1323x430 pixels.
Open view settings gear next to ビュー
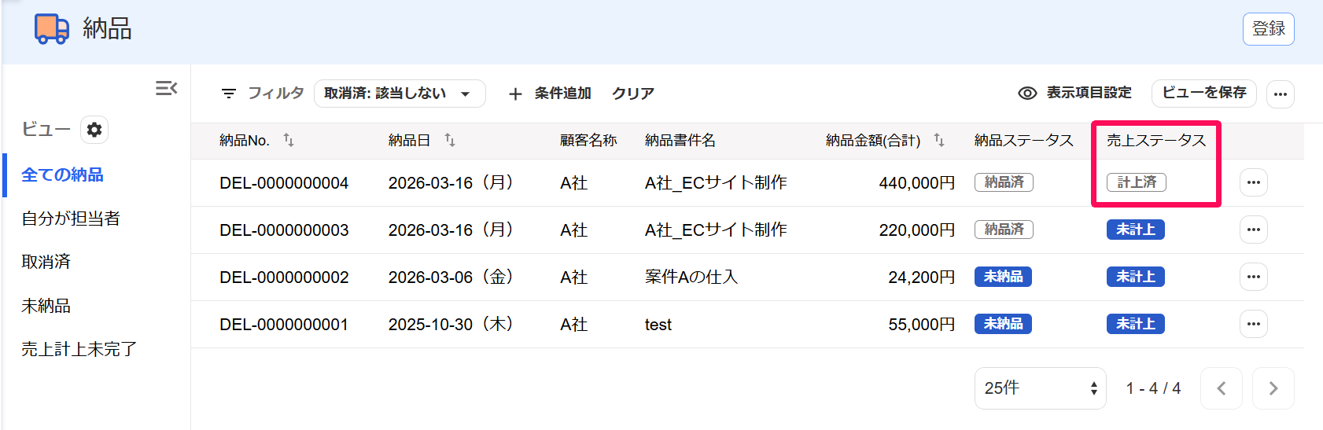click(x=94, y=130)
